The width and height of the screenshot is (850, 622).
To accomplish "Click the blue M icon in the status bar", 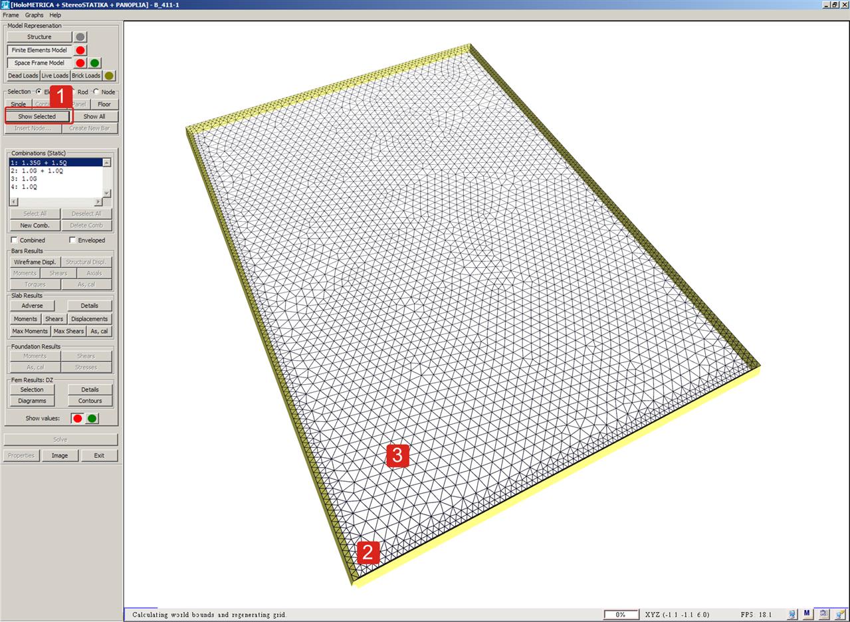I will click(x=806, y=614).
